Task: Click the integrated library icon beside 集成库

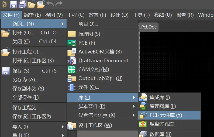Action: pyautogui.click(x=143, y=97)
